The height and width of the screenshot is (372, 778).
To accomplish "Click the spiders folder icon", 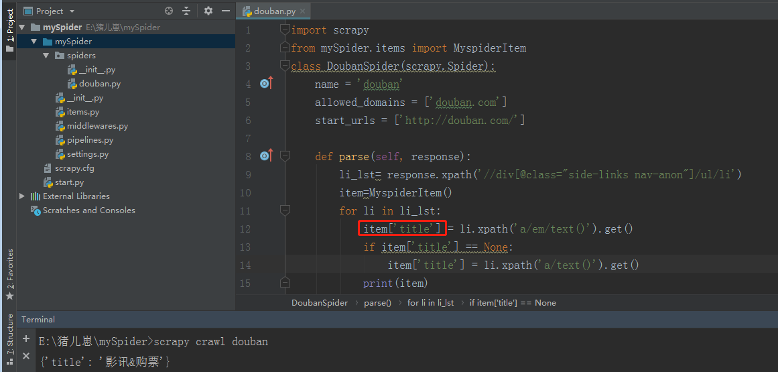I will tap(60, 56).
